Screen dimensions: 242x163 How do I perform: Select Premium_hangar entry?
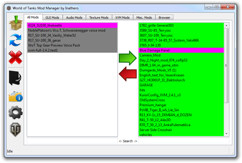(x=181, y=105)
